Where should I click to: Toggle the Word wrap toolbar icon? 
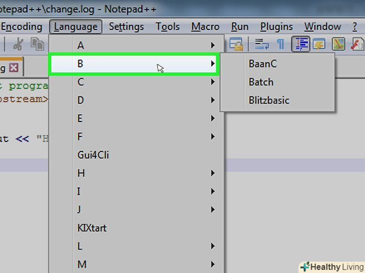click(262, 44)
